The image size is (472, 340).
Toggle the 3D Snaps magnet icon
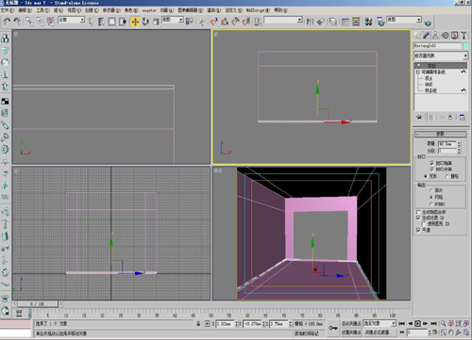[x=214, y=22]
